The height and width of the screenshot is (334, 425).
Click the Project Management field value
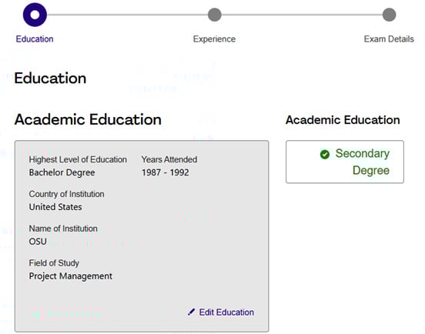[71, 276]
